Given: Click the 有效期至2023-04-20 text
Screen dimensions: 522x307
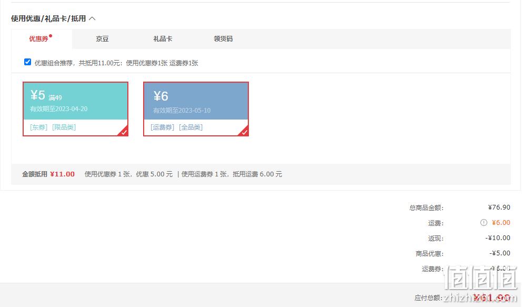Looking at the screenshot, I should pos(59,109).
